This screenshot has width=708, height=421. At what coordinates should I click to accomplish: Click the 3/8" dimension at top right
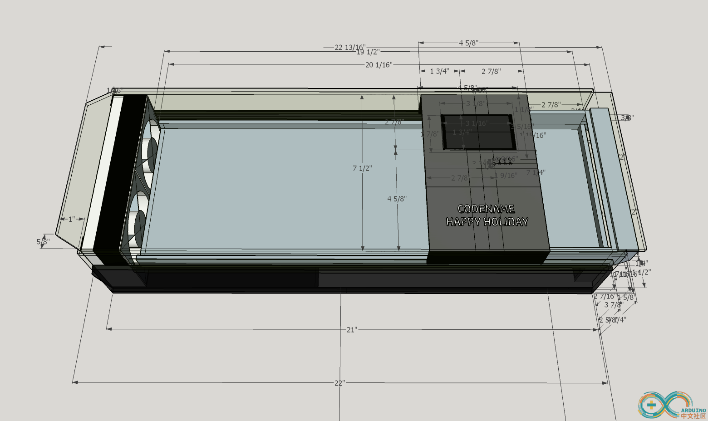click(x=627, y=117)
